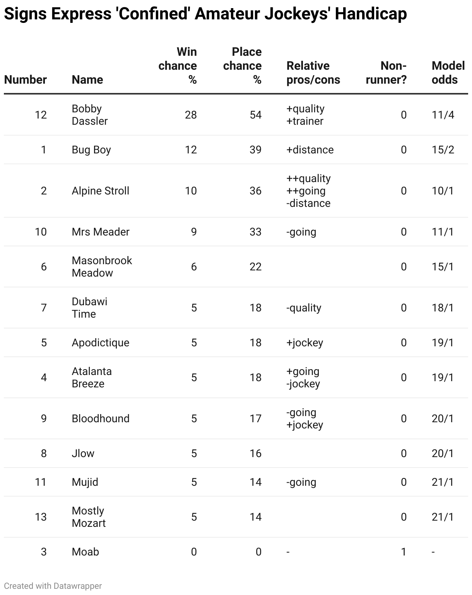472x595 pixels.
Task: Sort by 'Win chance %' header
Action: [178, 65]
